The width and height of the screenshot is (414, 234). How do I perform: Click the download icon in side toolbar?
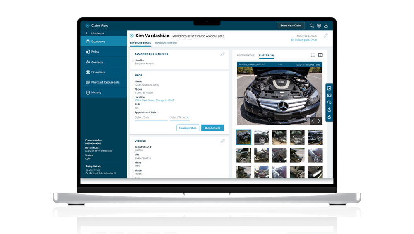329,117
